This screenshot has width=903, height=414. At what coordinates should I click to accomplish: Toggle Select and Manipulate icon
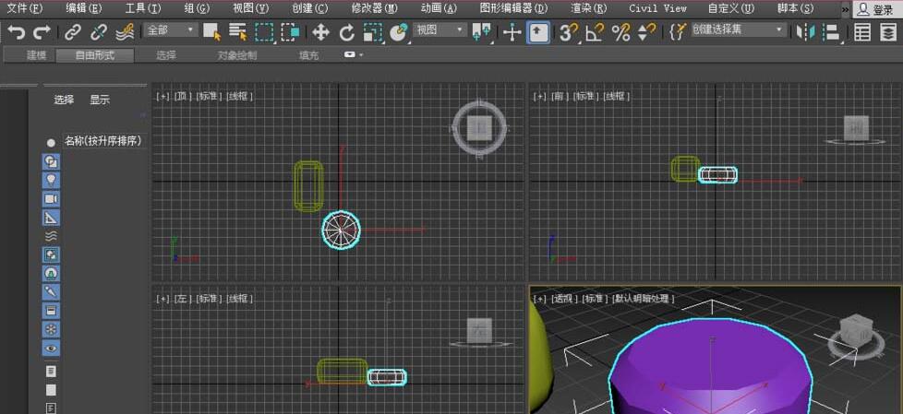(x=512, y=33)
